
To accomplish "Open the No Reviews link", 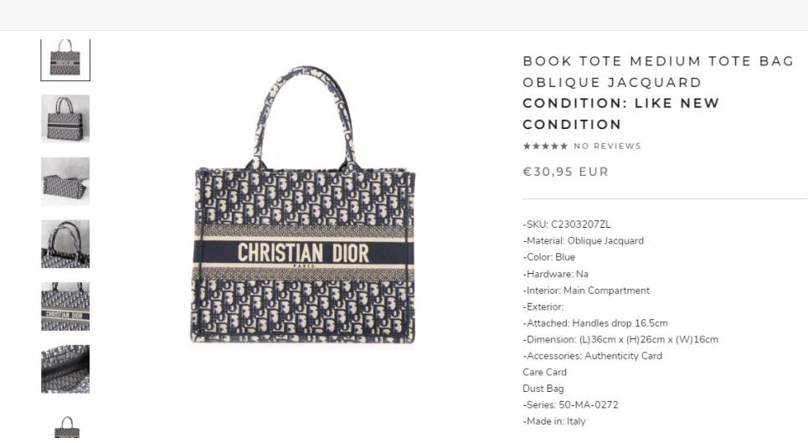I will [x=608, y=147].
